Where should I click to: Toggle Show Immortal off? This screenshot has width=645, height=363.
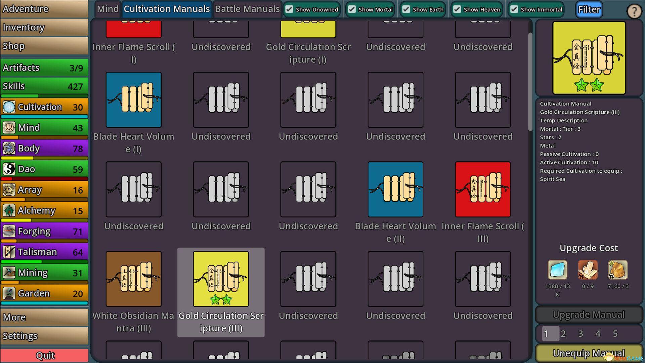click(514, 9)
